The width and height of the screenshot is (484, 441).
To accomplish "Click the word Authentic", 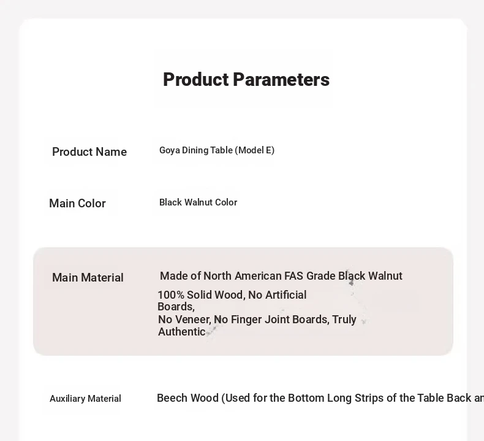I will [181, 332].
